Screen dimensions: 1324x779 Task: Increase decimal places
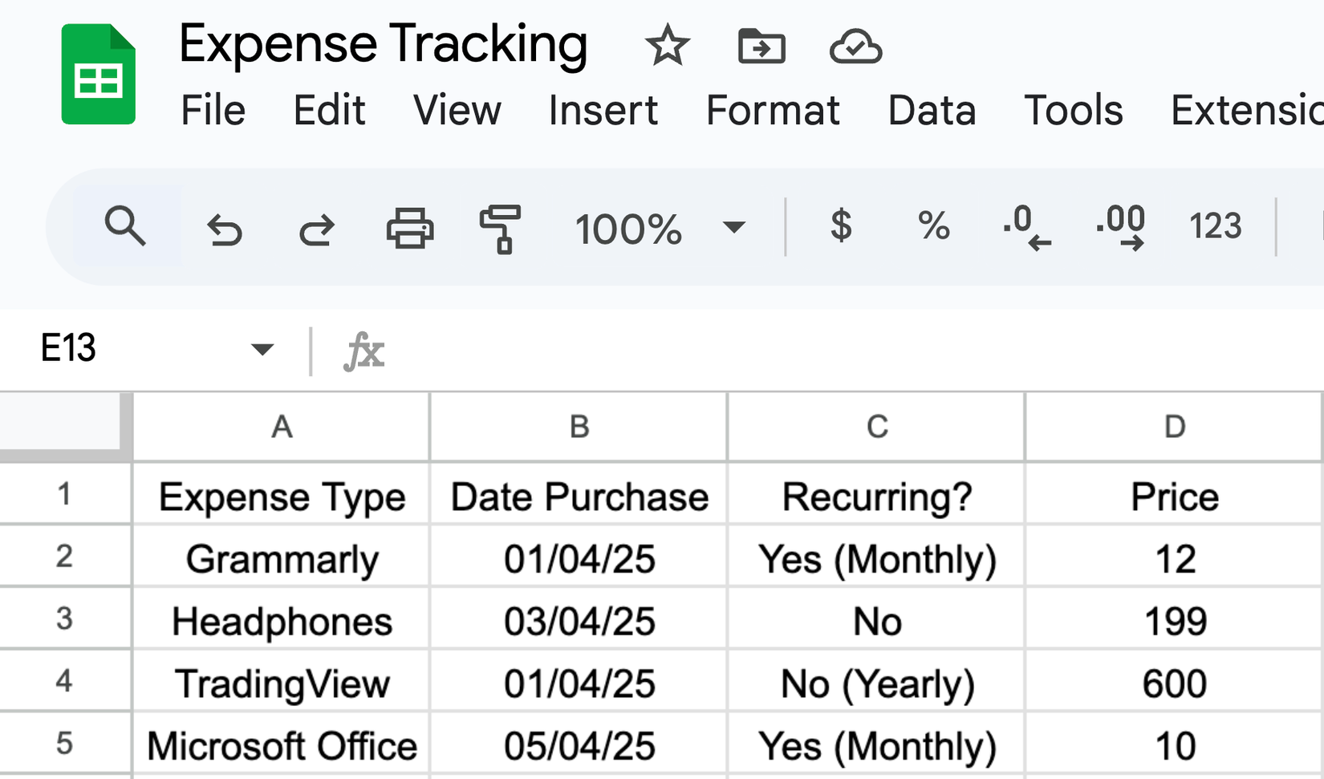[x=1120, y=228]
